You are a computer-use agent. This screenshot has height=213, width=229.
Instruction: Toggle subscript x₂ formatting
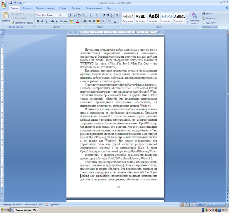(x=57, y=21)
